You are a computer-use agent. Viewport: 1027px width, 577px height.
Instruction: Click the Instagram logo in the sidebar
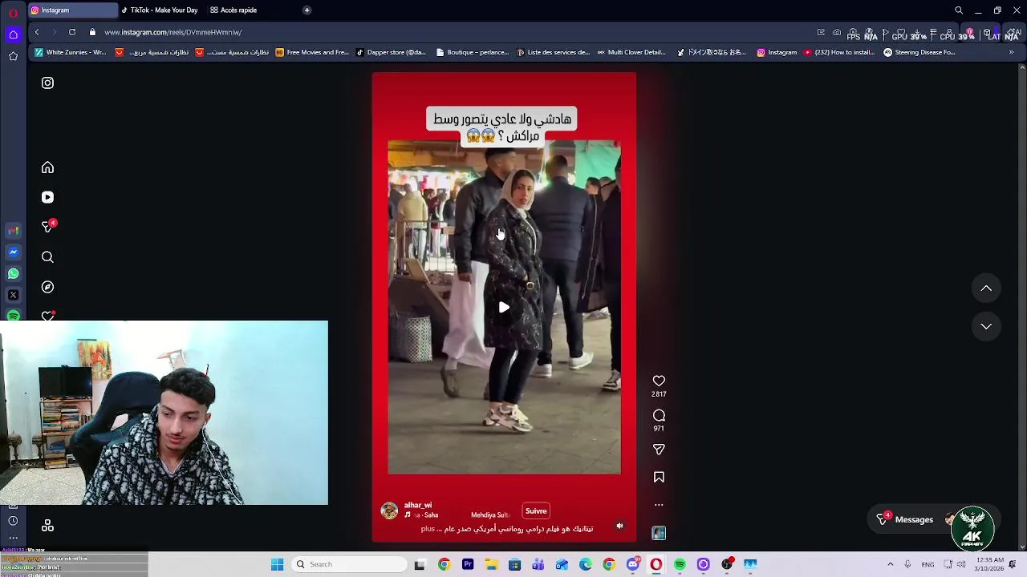tap(47, 83)
